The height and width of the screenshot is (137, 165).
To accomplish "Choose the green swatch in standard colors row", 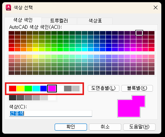I will 28,88.
